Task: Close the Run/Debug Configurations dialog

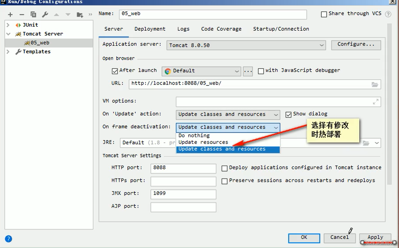Action: (392, 2)
